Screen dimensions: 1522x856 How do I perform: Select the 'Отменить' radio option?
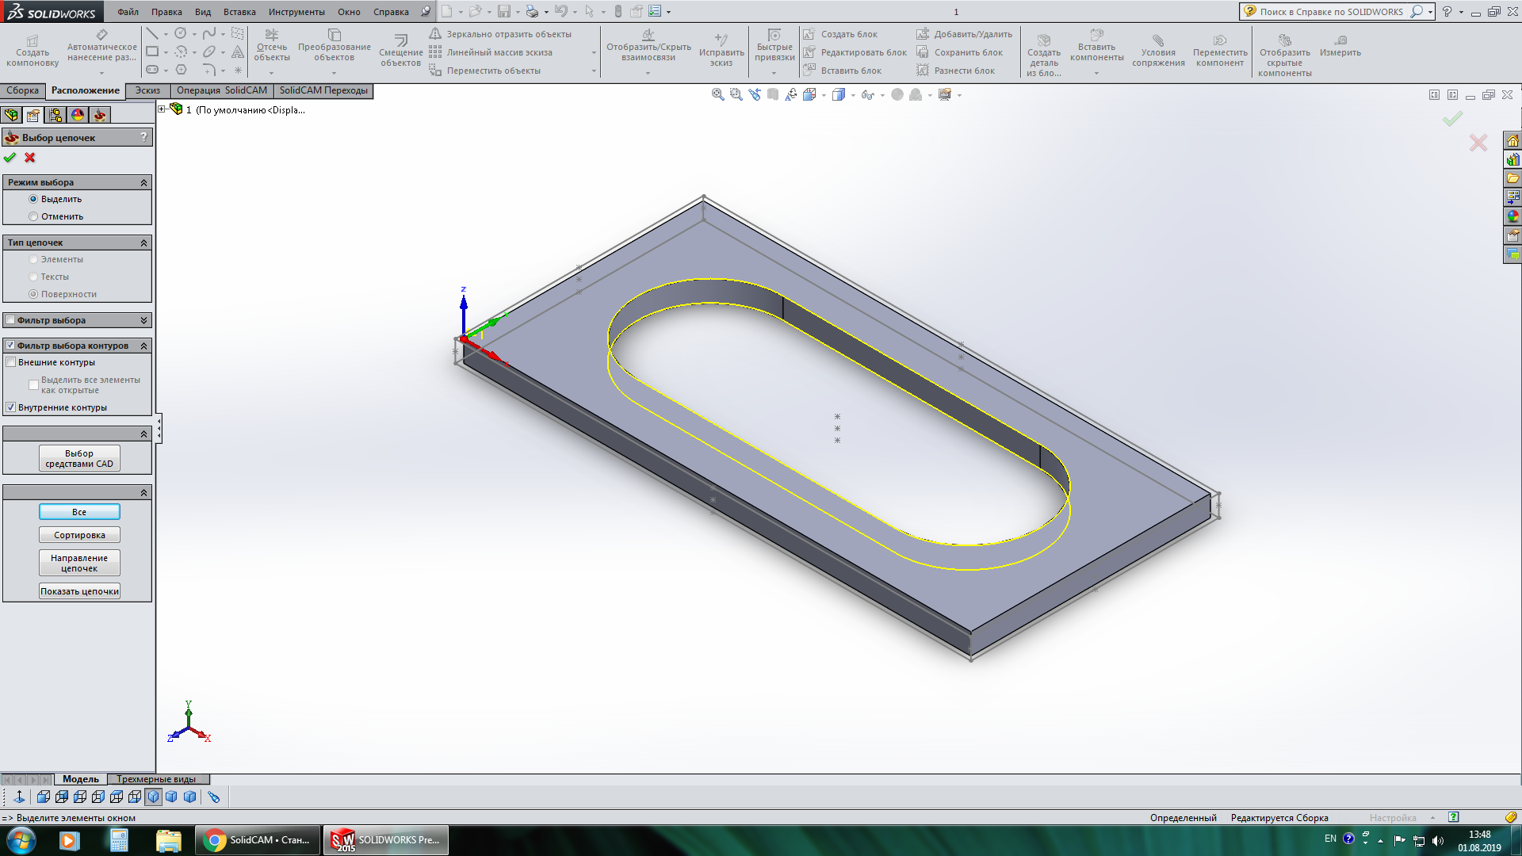click(33, 216)
